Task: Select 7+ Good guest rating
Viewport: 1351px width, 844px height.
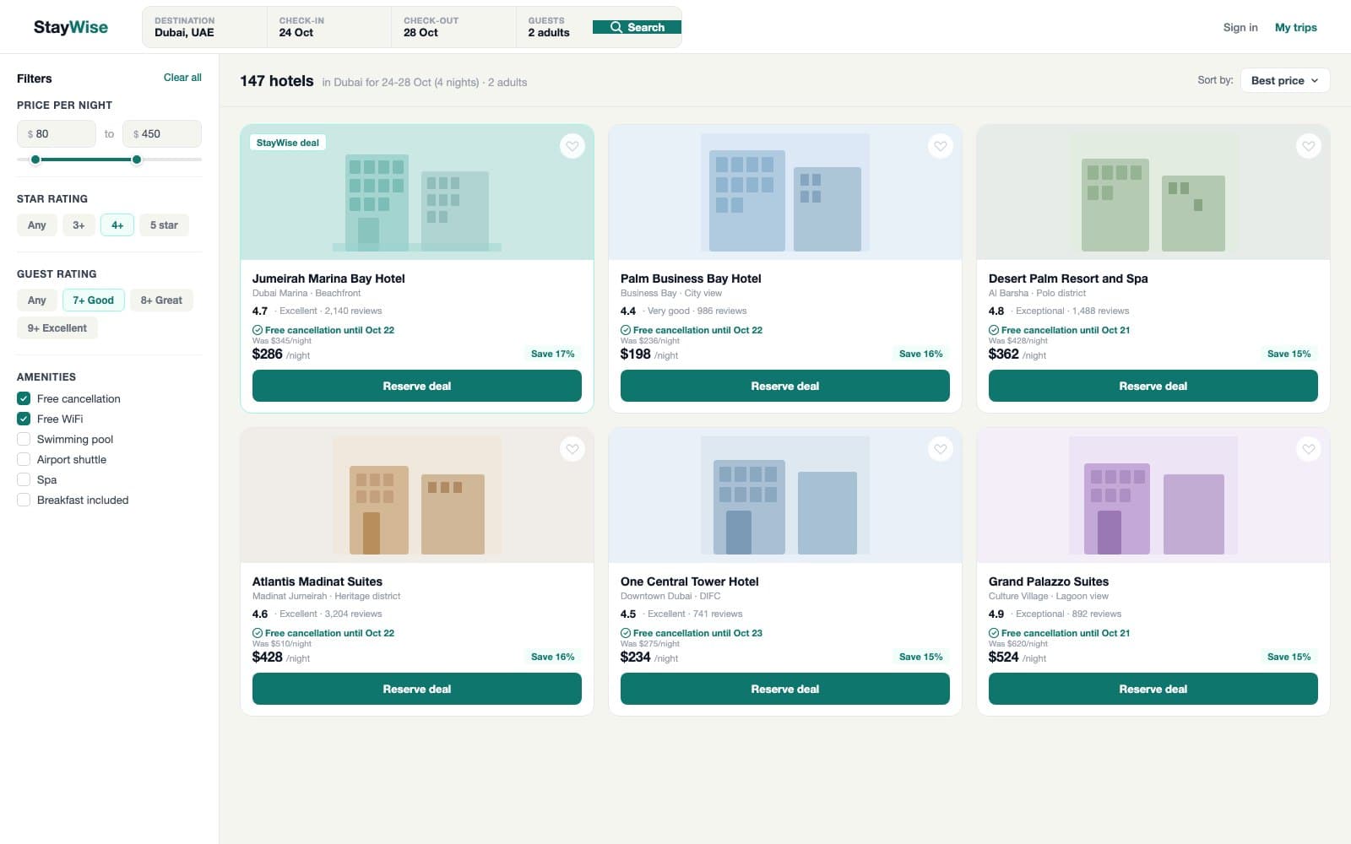Action: 94,300
